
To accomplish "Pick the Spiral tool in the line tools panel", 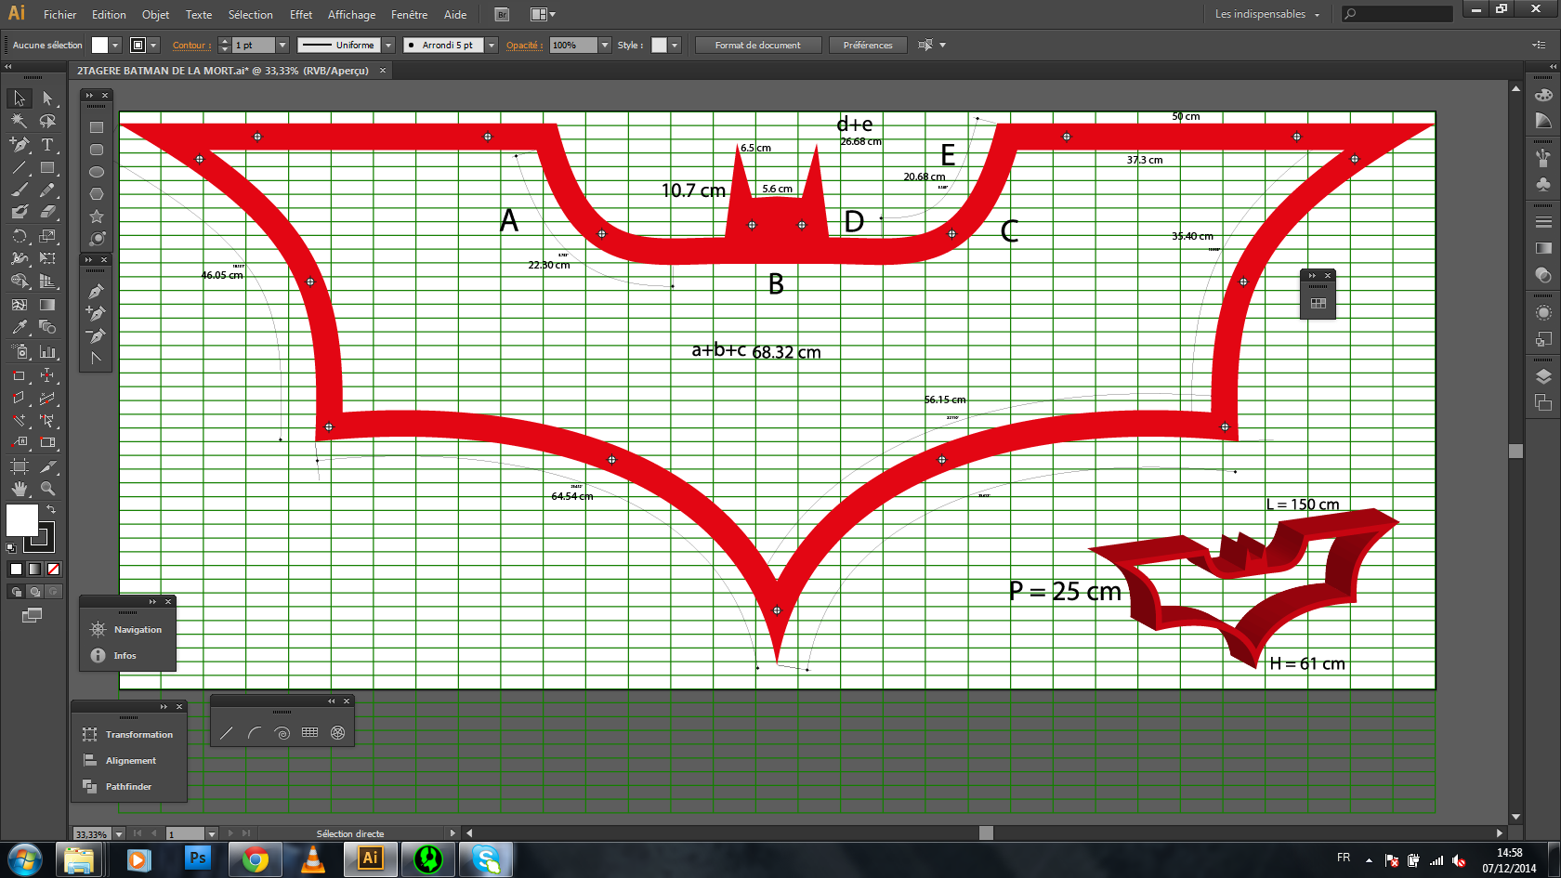I will [282, 733].
